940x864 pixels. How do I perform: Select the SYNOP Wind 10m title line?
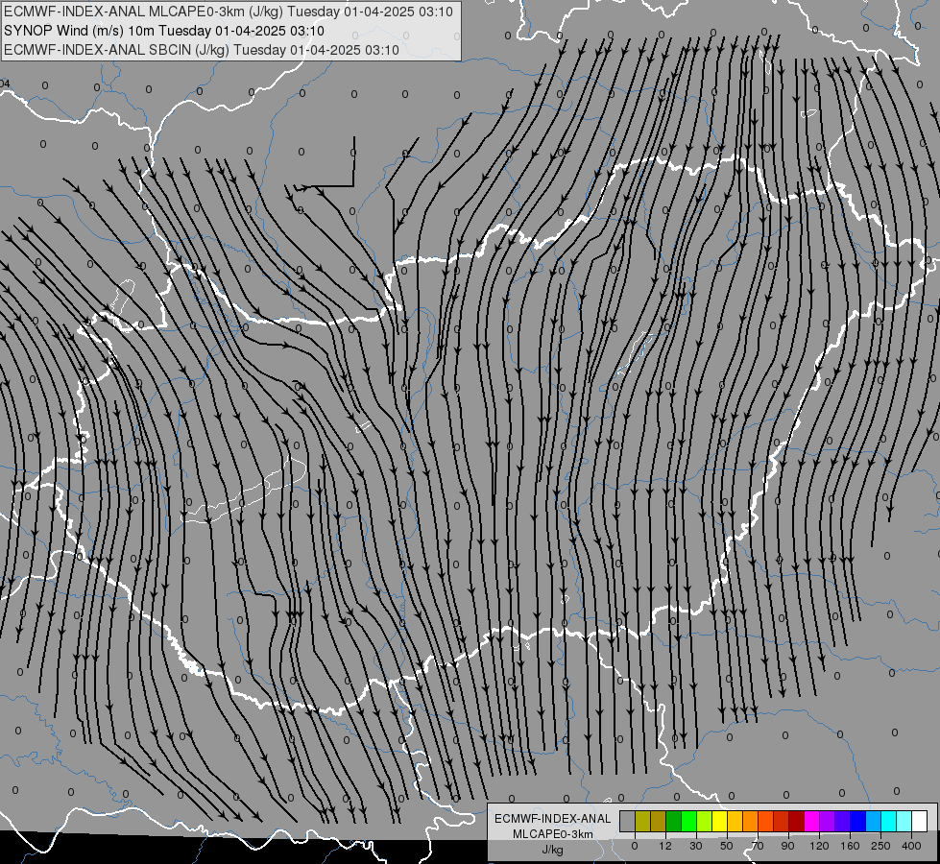(164, 31)
